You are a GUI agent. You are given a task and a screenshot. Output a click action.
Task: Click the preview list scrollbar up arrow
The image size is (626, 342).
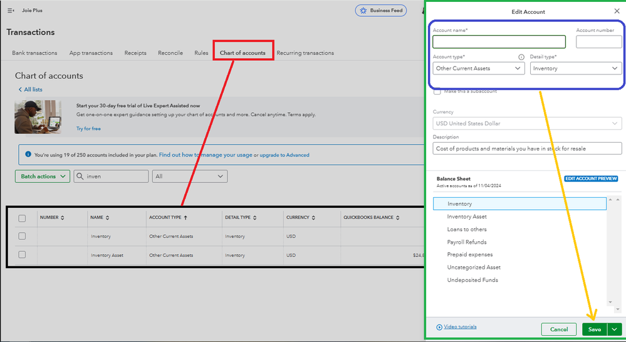610,200
